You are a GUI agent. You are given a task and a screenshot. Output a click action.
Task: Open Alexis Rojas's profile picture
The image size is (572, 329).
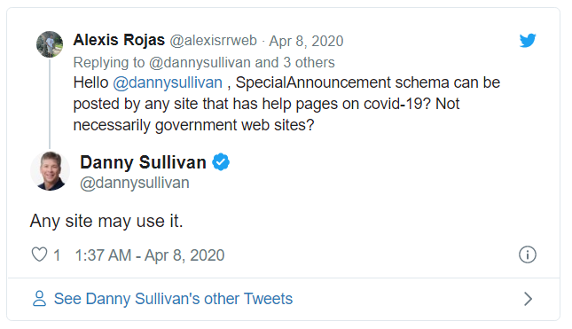[x=50, y=44]
